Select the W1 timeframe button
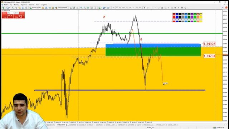The height and width of the screenshot is (129, 229). (x=137, y=8)
